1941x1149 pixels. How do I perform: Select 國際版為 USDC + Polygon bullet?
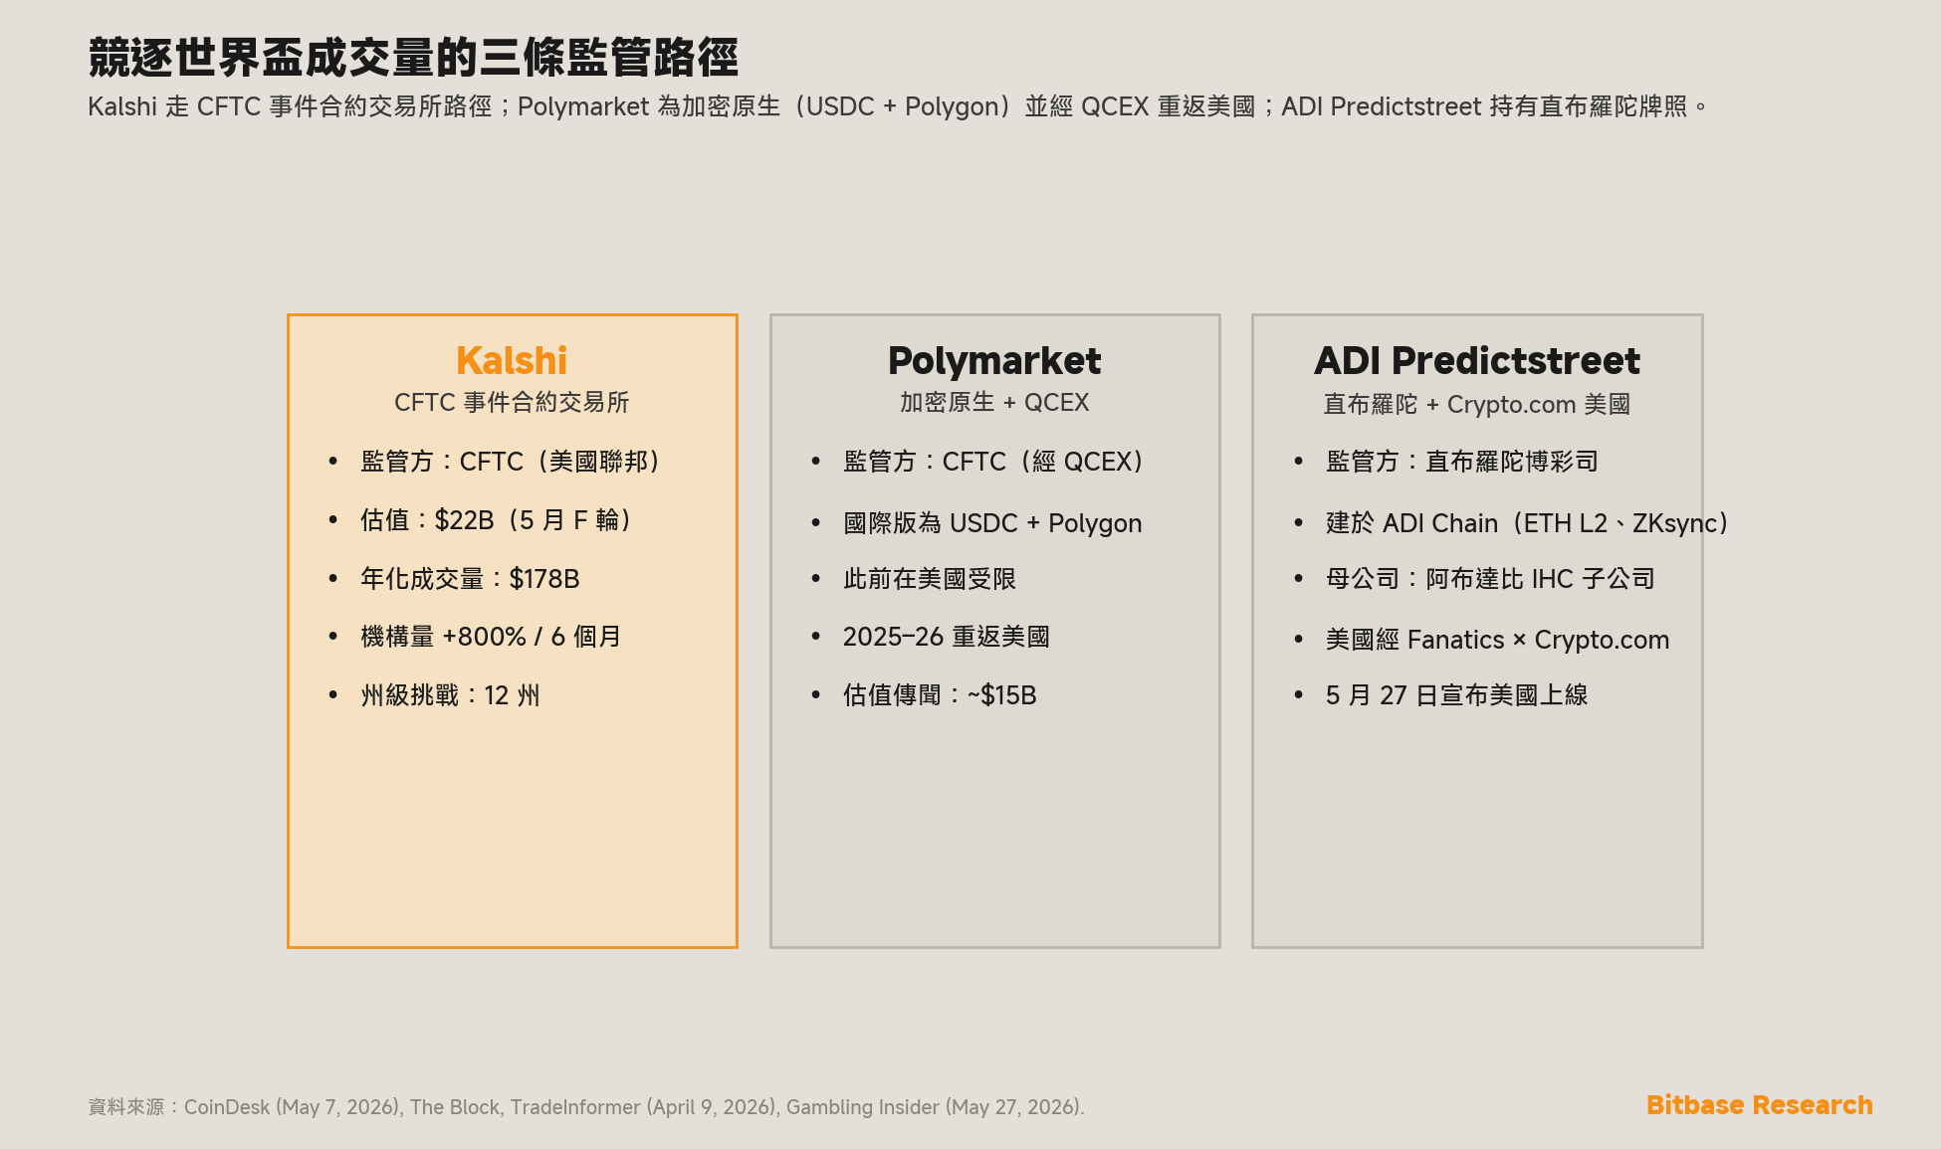[992, 523]
